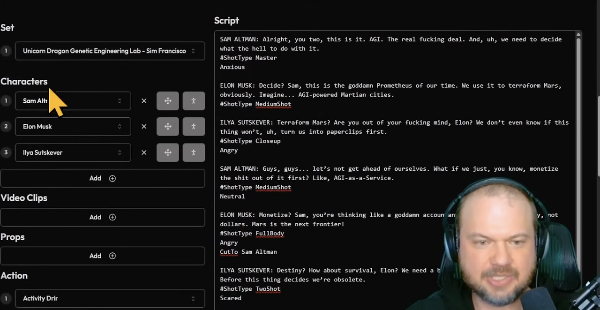Click the "Scared" emotion line in script
The height and width of the screenshot is (310, 600).
coord(231,298)
